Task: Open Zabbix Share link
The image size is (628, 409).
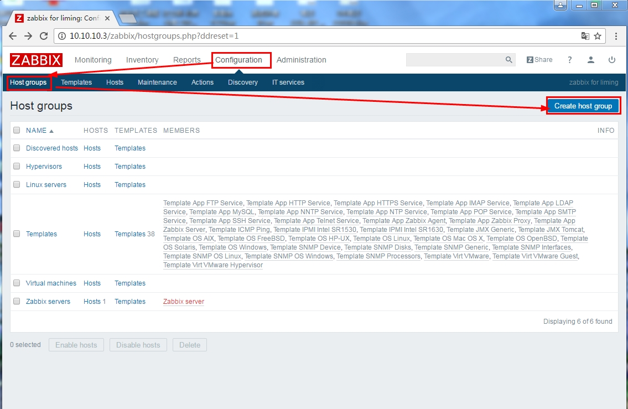Action: click(x=539, y=60)
